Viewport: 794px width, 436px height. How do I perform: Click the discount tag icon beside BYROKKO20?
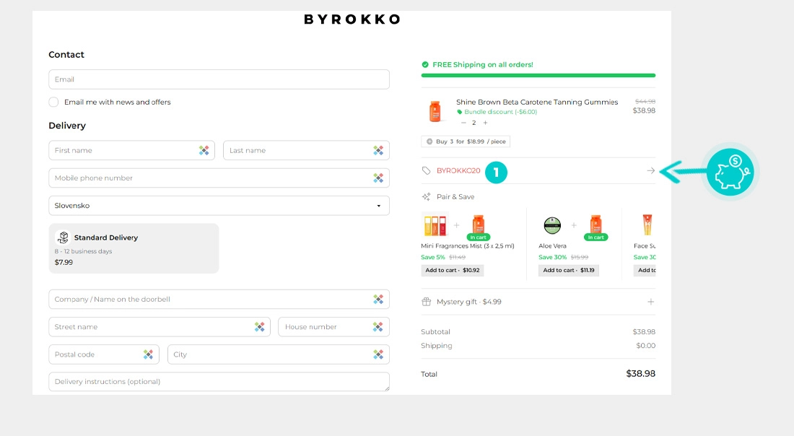426,170
